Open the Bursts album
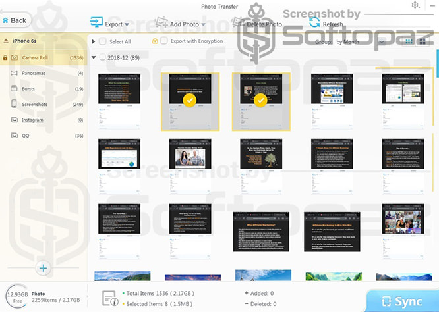Screen dimensions: 439x312 pyautogui.click(x=44, y=89)
